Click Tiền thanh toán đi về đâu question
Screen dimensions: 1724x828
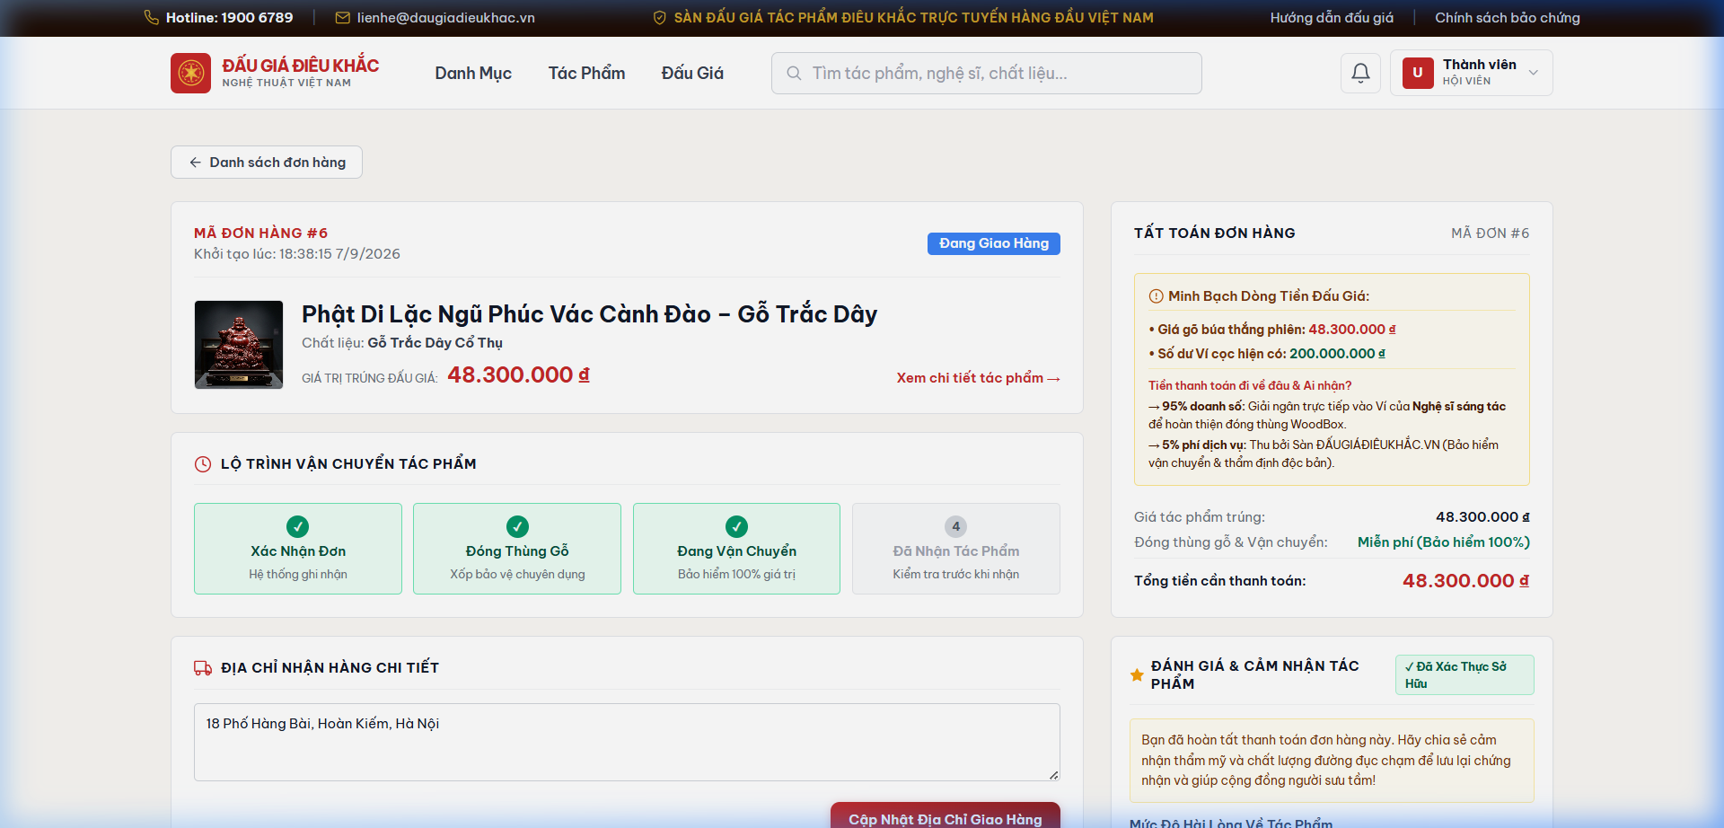click(x=1250, y=386)
